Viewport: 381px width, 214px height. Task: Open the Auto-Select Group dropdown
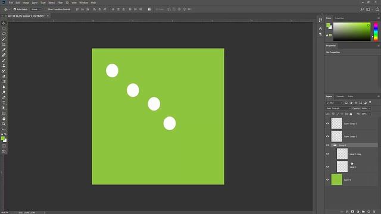tap(36, 10)
